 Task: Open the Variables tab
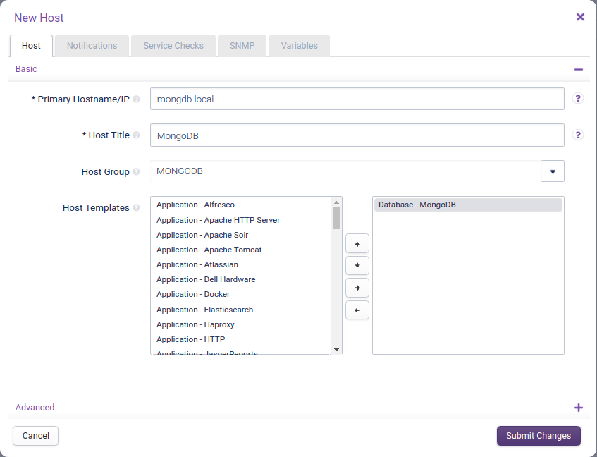pos(299,45)
